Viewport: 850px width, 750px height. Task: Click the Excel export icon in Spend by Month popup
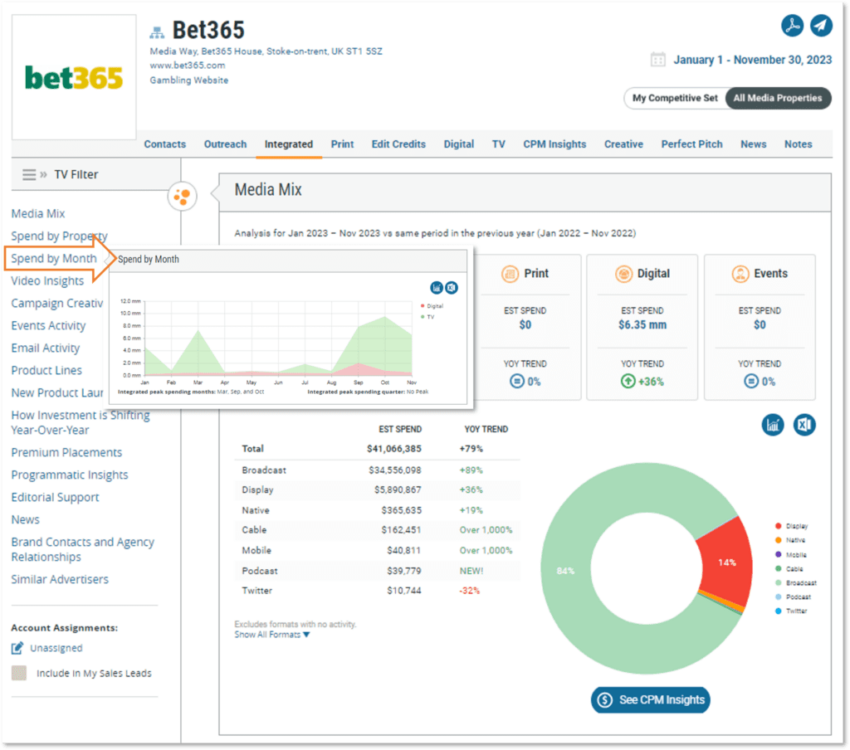pos(452,288)
